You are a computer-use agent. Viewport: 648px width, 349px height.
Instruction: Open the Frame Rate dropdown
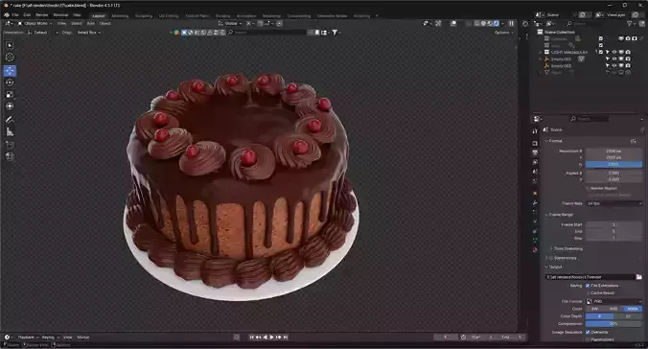pyautogui.click(x=614, y=203)
